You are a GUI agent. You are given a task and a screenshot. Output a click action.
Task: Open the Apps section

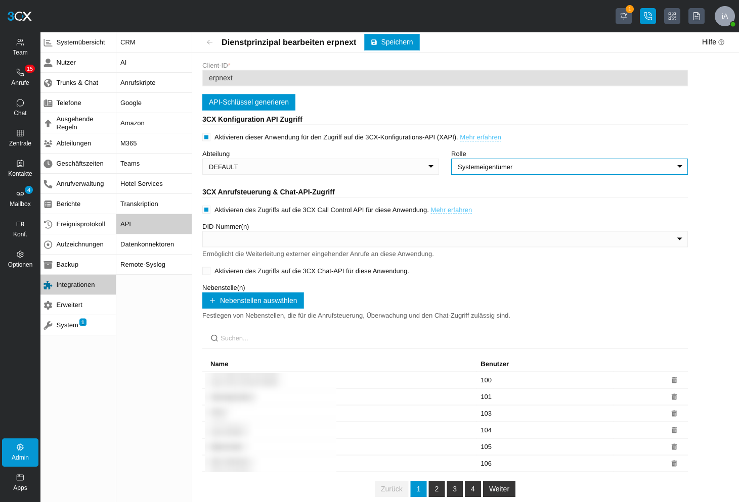point(20,483)
